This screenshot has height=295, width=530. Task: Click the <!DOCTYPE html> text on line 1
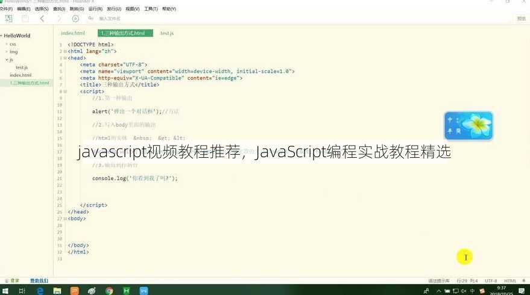90,45
